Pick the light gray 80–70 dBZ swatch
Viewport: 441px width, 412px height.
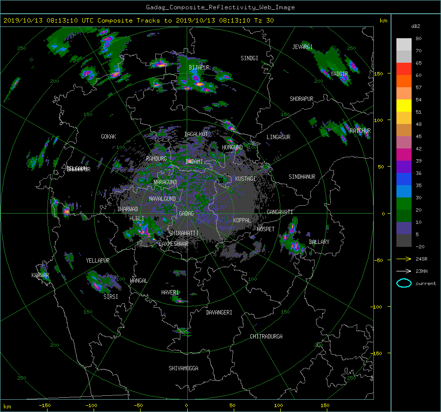coord(404,44)
